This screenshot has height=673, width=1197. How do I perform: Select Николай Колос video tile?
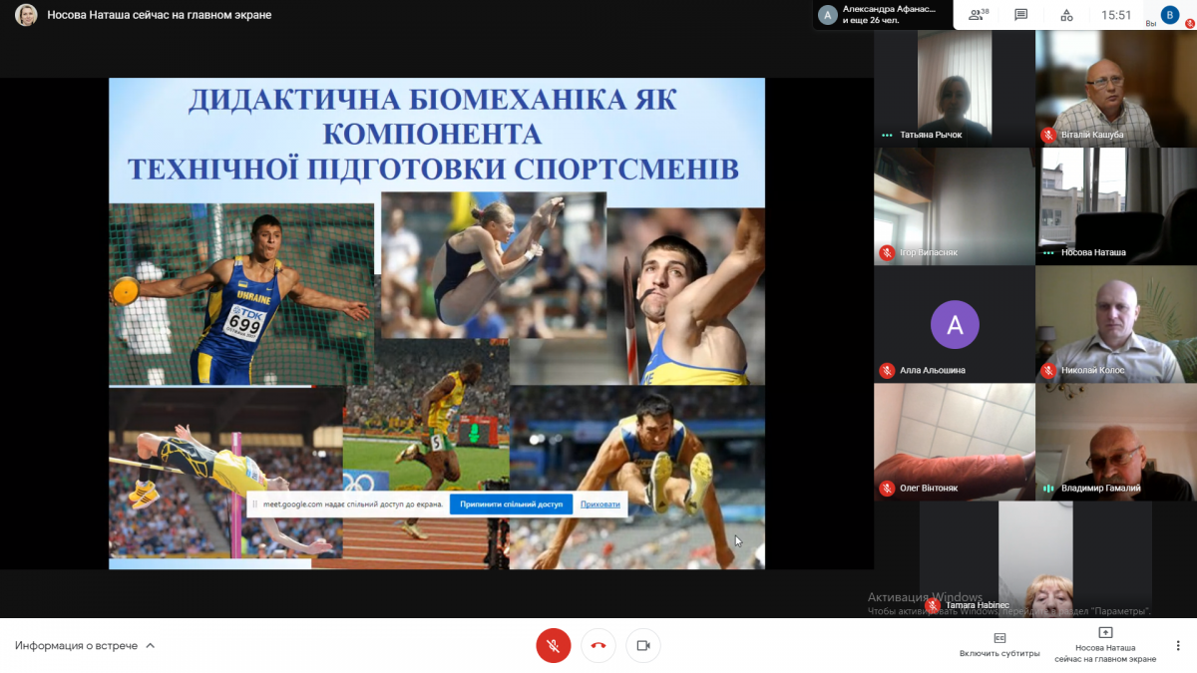(1115, 324)
